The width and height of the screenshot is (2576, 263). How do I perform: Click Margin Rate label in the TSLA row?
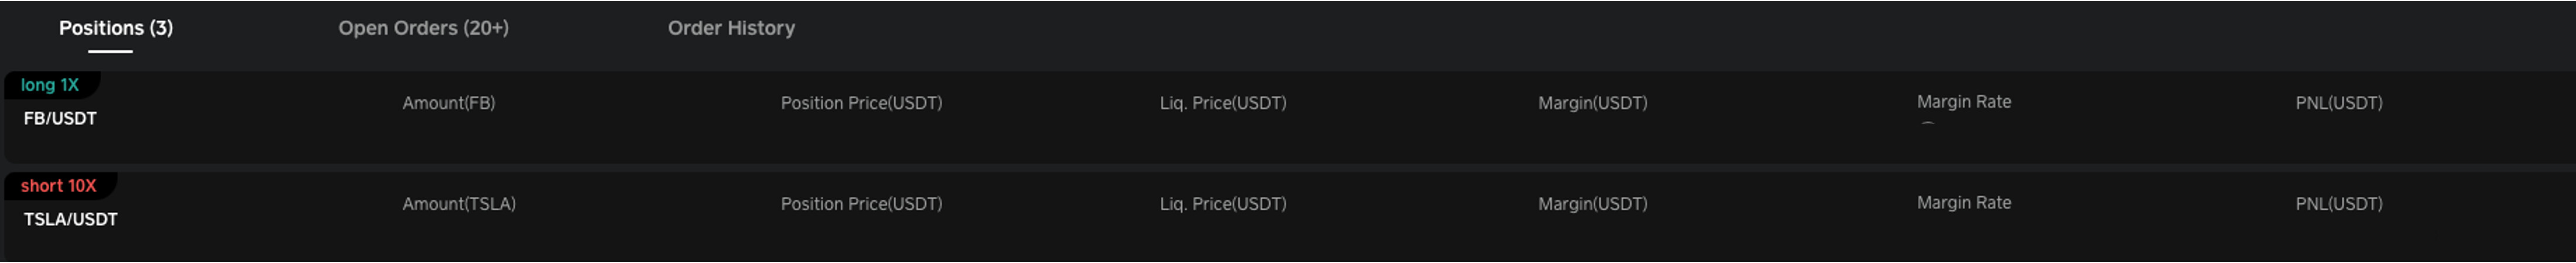coord(1963,203)
